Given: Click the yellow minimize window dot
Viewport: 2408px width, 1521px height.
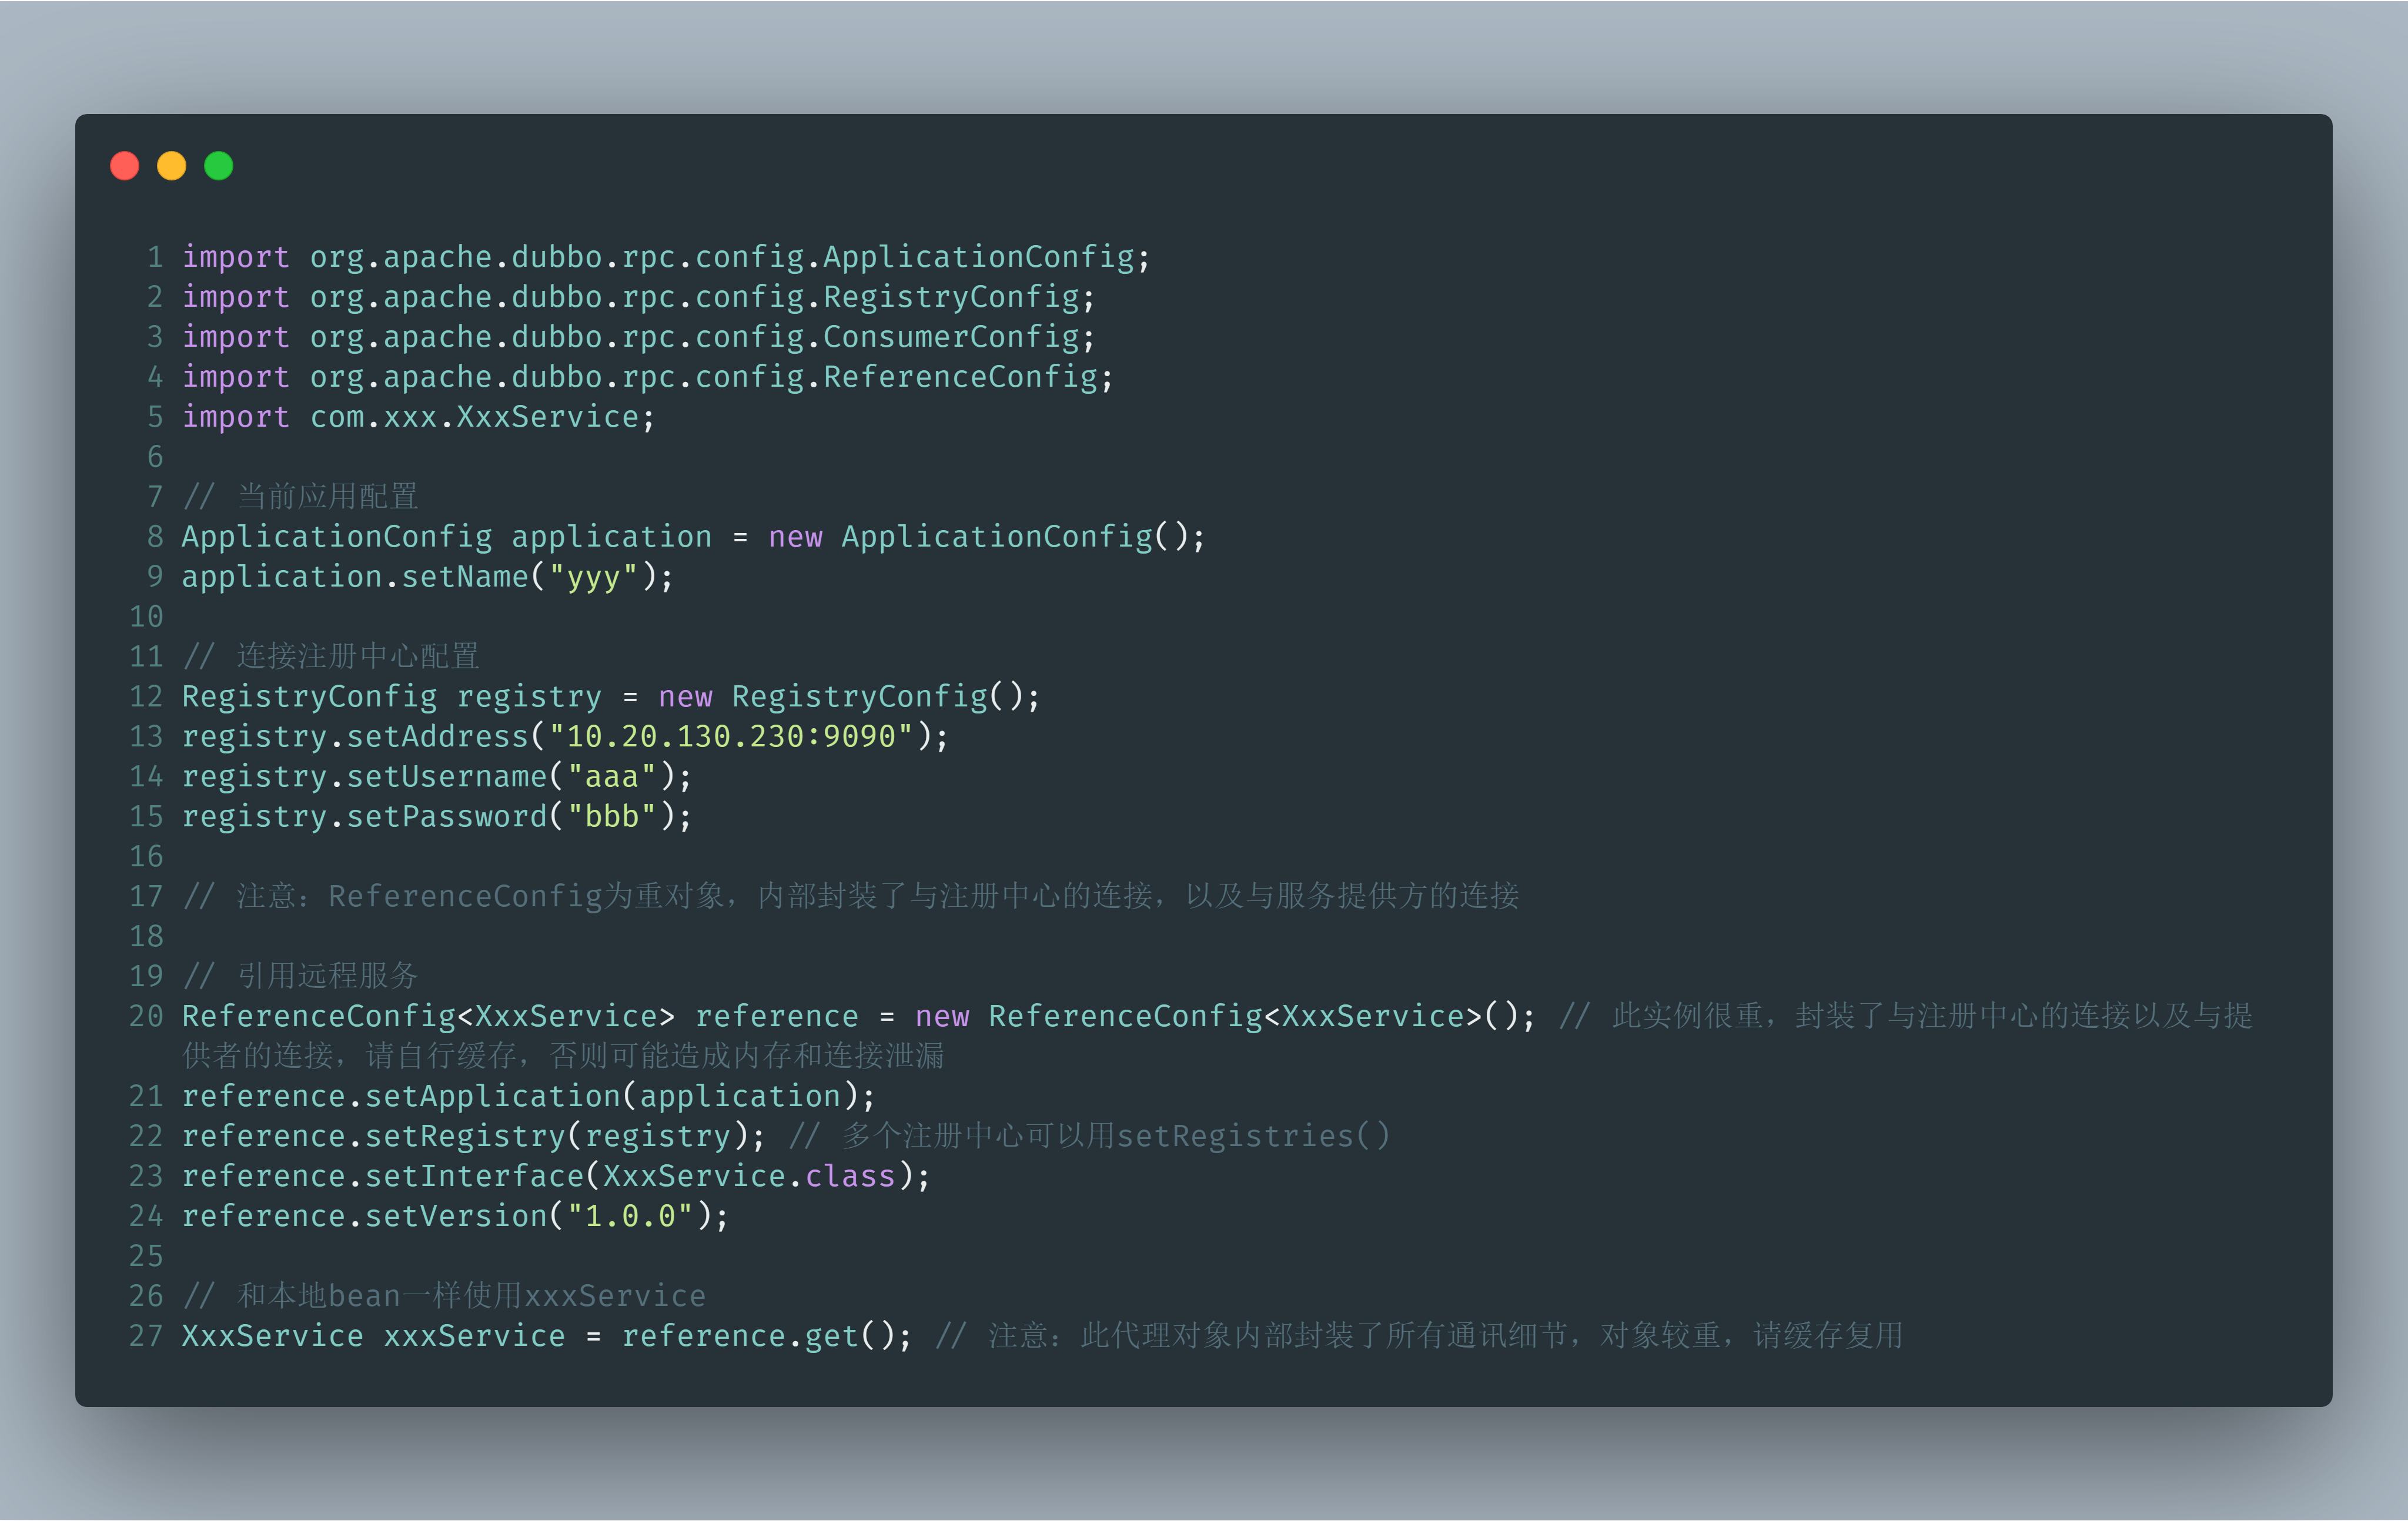Looking at the screenshot, I should click(172, 165).
